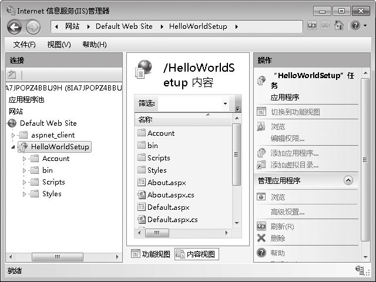Click content list vertical scrollbar thumb

pos(236,155)
